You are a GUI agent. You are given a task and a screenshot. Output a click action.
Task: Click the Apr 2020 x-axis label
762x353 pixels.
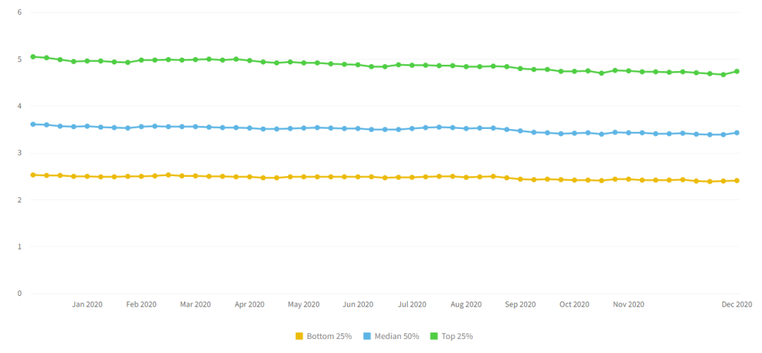pyautogui.click(x=250, y=304)
